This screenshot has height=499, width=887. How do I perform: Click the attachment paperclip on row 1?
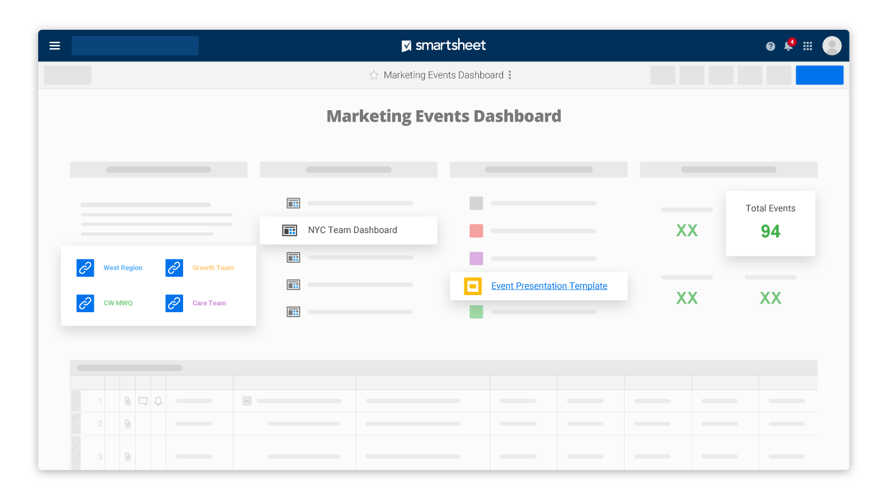127,401
